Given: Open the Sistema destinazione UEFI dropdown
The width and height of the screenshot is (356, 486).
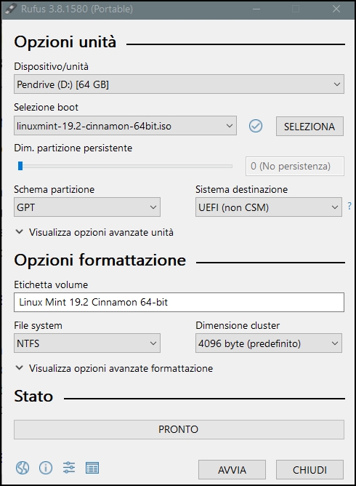Looking at the screenshot, I should 268,207.
